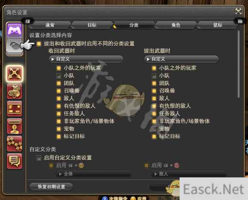Screen dimensions: 248x200
Task: Open the hotbar squares settings icon
Action: tap(15, 144)
